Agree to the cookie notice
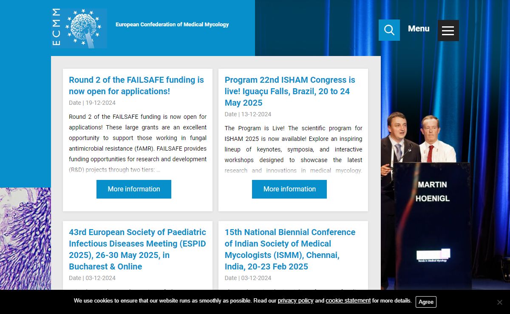This screenshot has width=510, height=314. coord(426,302)
